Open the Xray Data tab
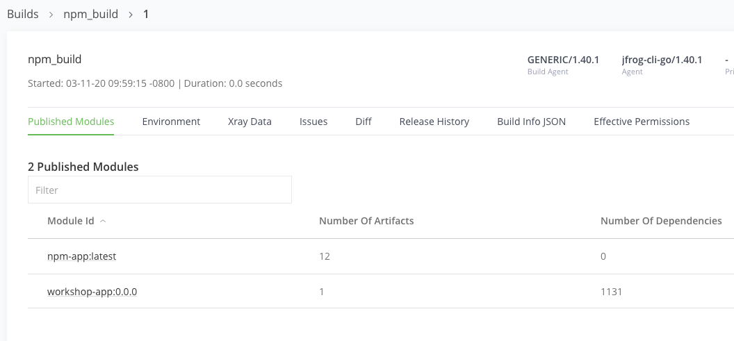 point(250,122)
